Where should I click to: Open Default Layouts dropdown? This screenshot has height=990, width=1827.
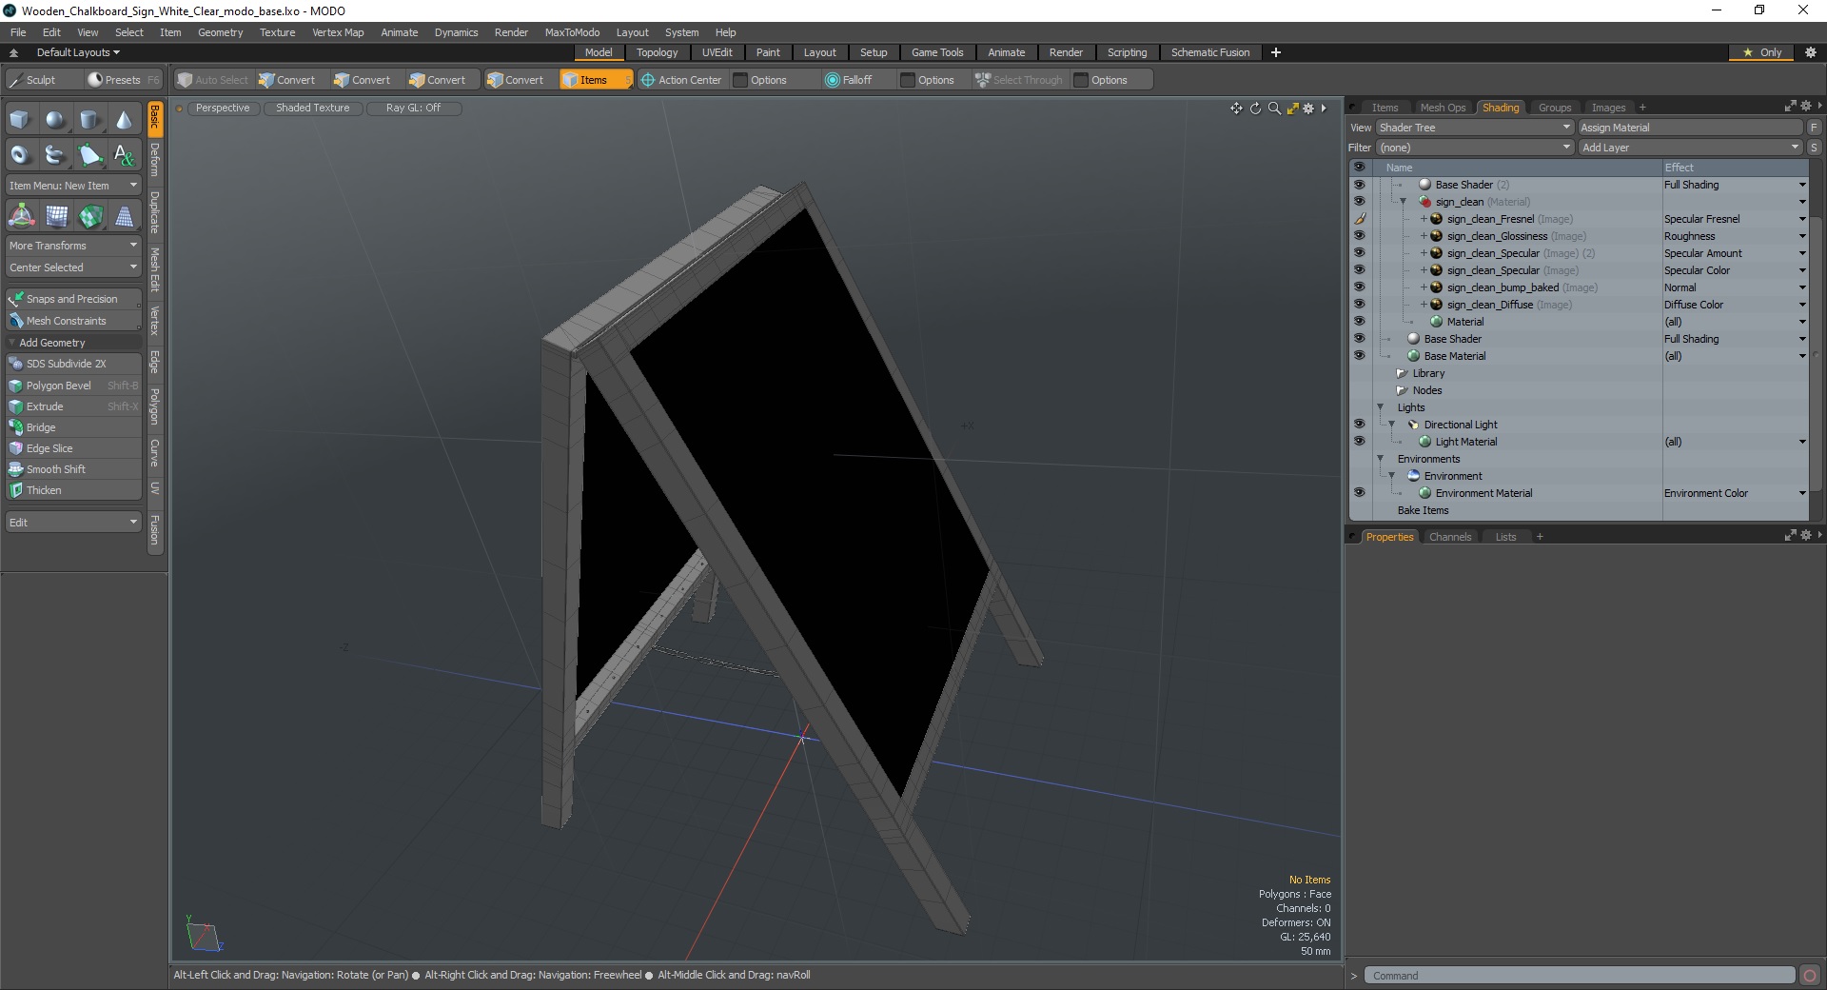(78, 52)
